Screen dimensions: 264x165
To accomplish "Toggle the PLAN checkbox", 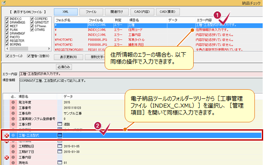I will point(7,30).
